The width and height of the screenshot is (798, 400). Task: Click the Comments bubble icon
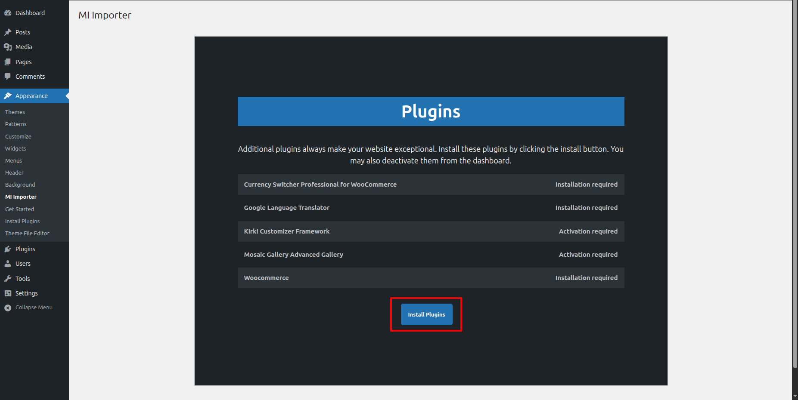[8, 77]
